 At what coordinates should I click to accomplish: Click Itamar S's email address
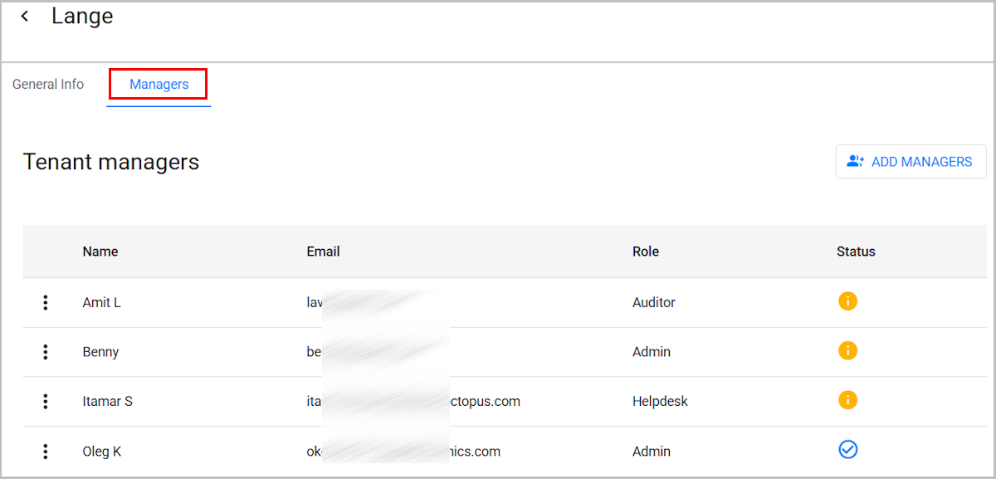click(413, 402)
